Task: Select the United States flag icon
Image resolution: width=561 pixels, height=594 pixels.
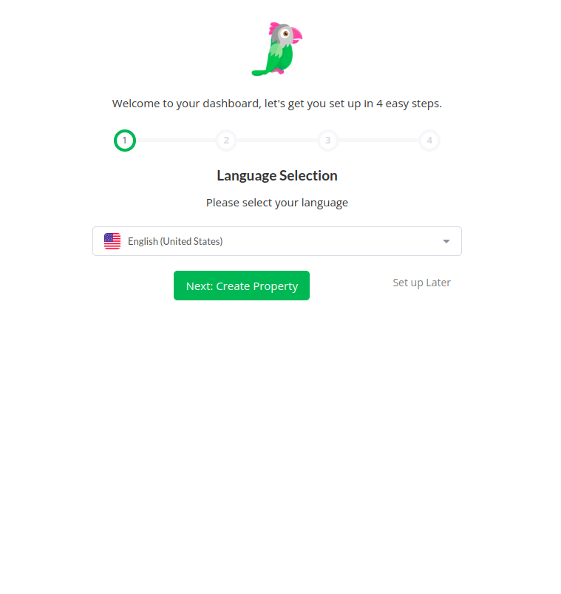Action: pos(112,241)
